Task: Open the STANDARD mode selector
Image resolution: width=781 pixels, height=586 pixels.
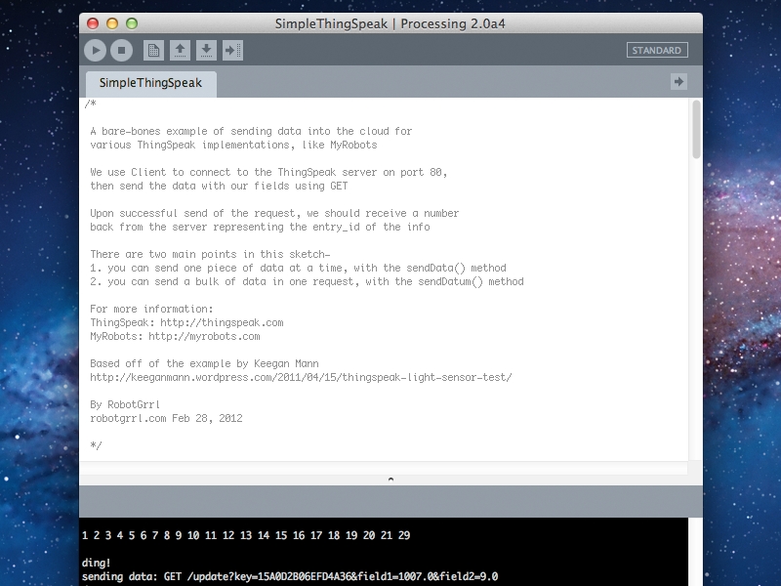Action: [x=657, y=51]
